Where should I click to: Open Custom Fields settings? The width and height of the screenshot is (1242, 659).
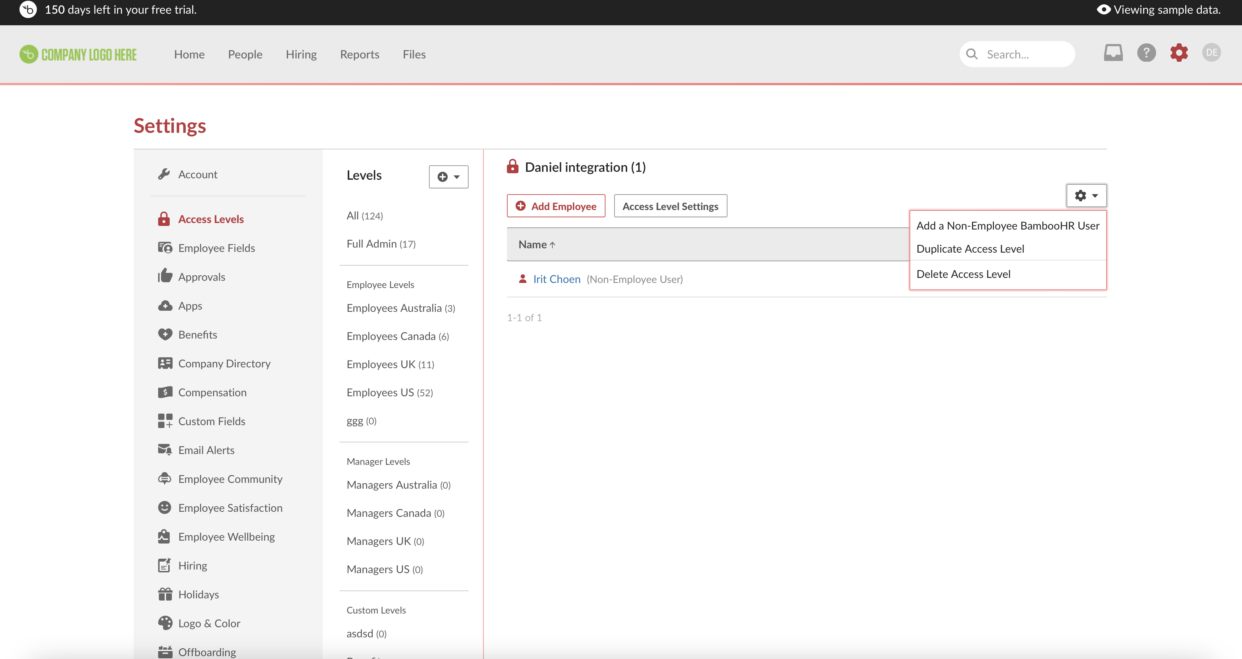click(201, 421)
